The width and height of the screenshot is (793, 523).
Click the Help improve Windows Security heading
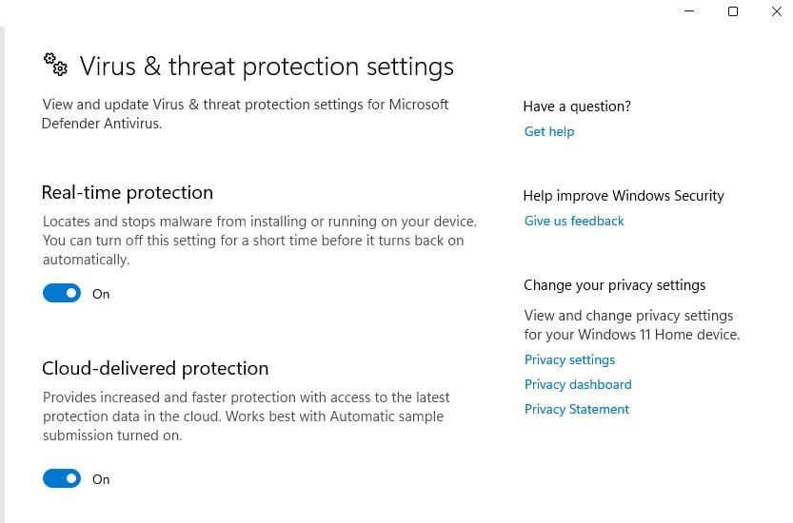click(624, 196)
